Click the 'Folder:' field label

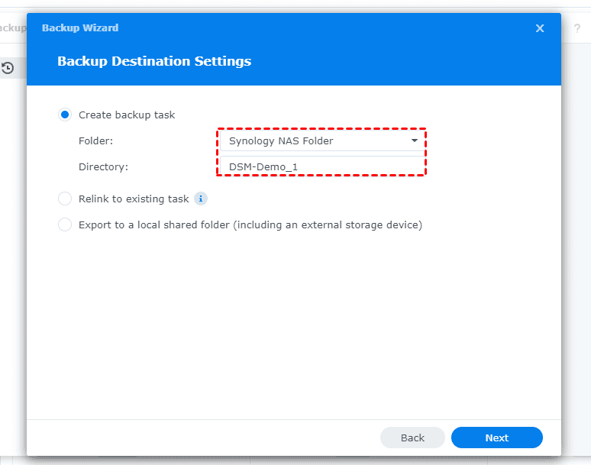point(95,140)
